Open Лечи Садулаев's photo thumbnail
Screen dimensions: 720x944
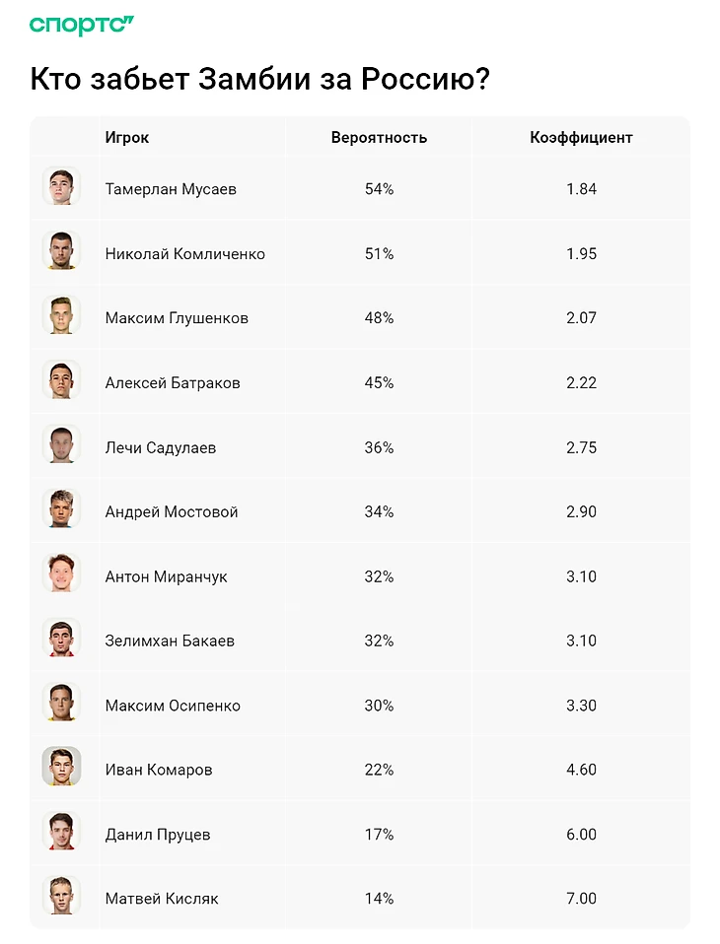[61, 444]
